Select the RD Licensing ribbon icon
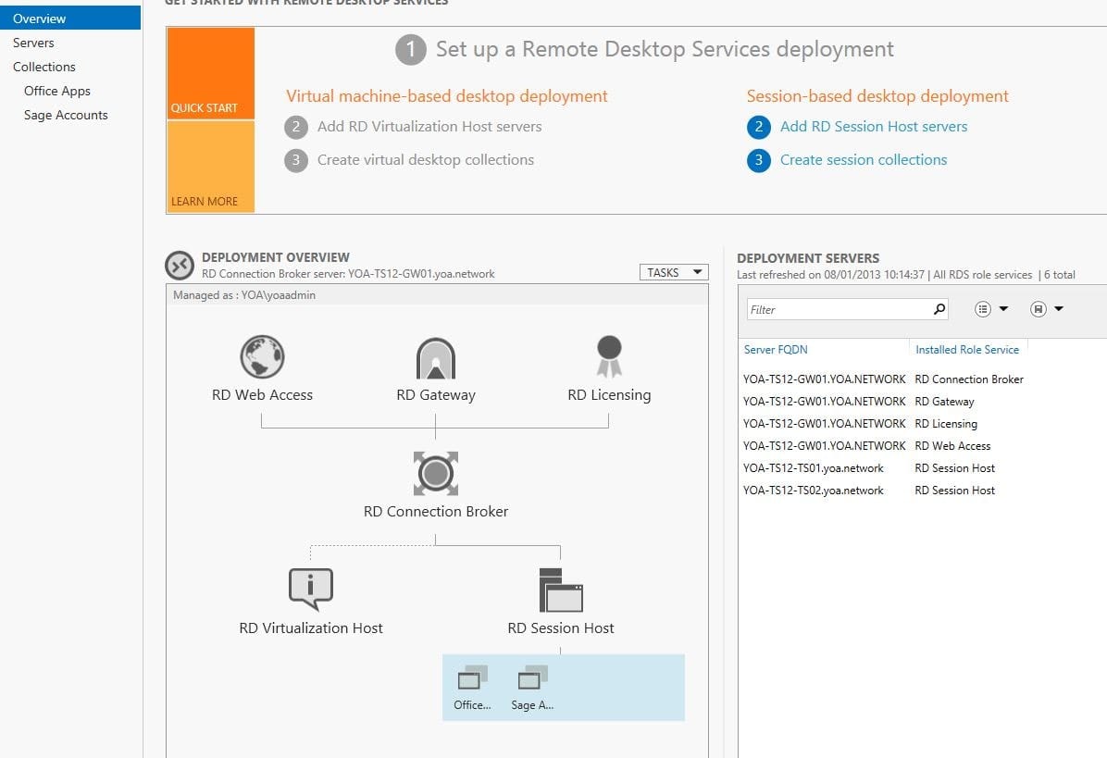The height and width of the screenshot is (758, 1107). [608, 356]
